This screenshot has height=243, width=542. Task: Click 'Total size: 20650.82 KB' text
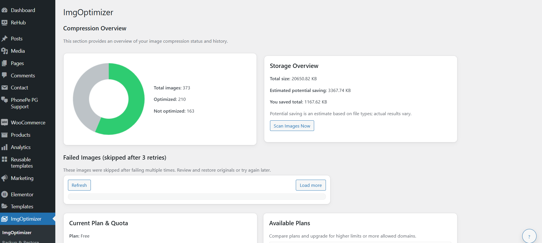293,79
